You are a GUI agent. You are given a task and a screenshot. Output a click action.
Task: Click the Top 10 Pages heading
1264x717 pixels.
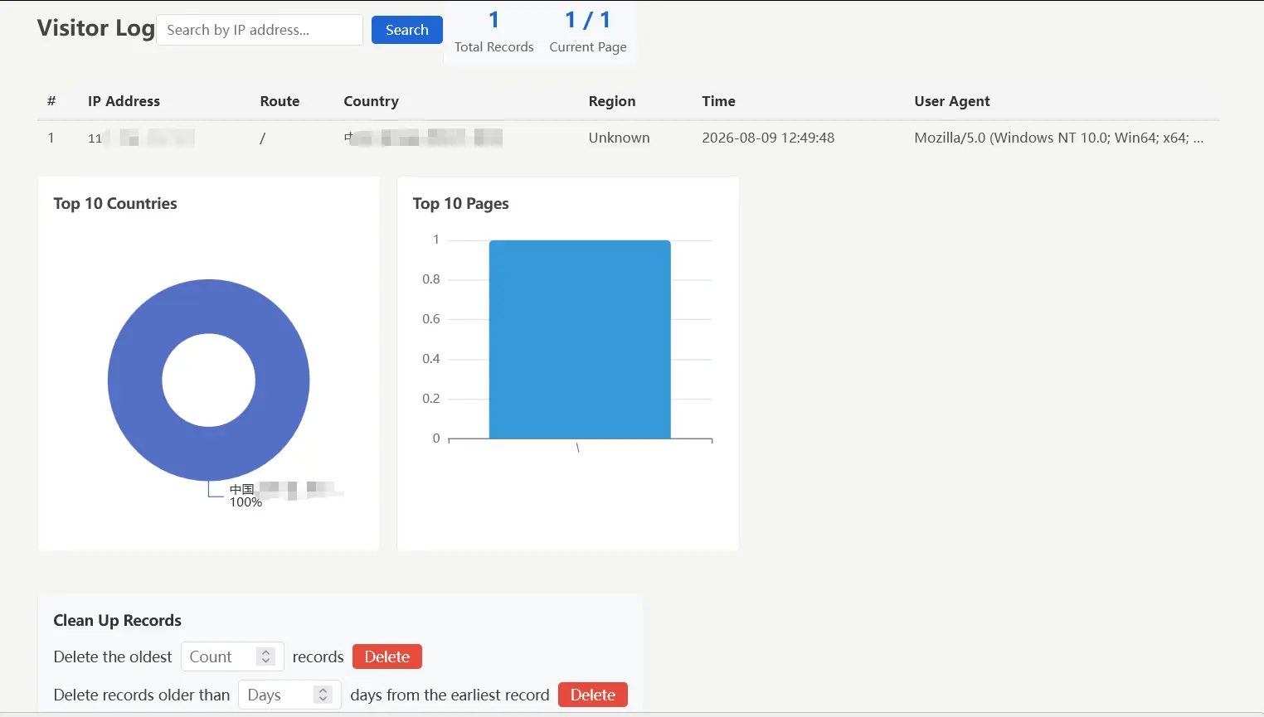tap(460, 204)
